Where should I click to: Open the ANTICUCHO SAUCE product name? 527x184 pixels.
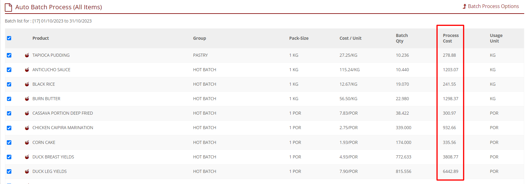click(51, 70)
